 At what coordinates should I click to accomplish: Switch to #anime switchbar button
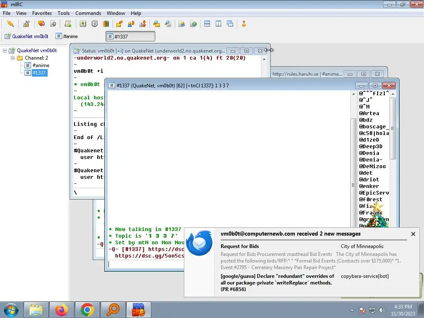pyautogui.click(x=67, y=36)
